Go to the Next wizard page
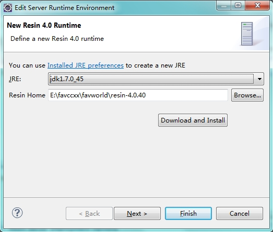Viewport: 273px width, 232px height. (137, 214)
